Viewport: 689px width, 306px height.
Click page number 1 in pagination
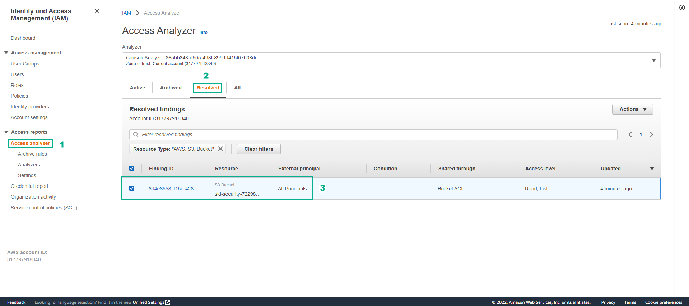click(x=641, y=135)
